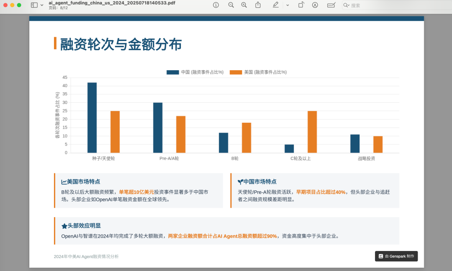Click axis label B轮
Screen dimensions: 452x271
coord(235,159)
